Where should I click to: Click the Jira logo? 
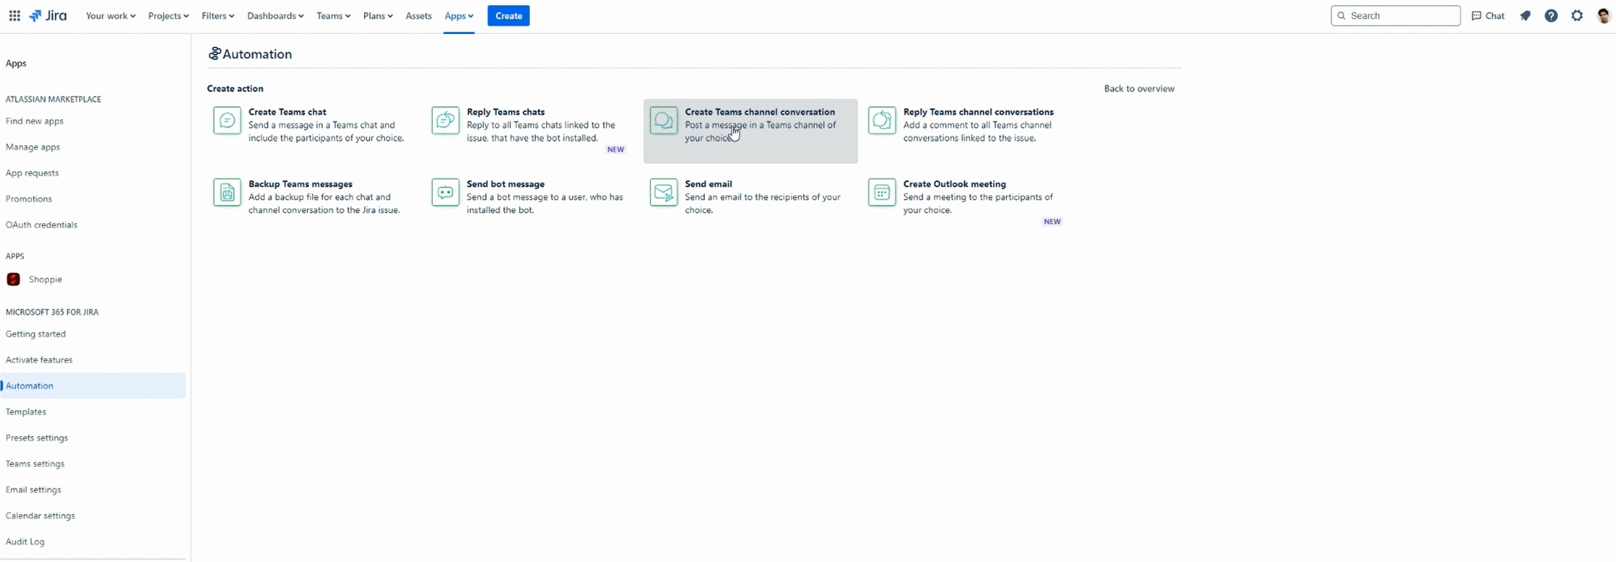coord(48,15)
